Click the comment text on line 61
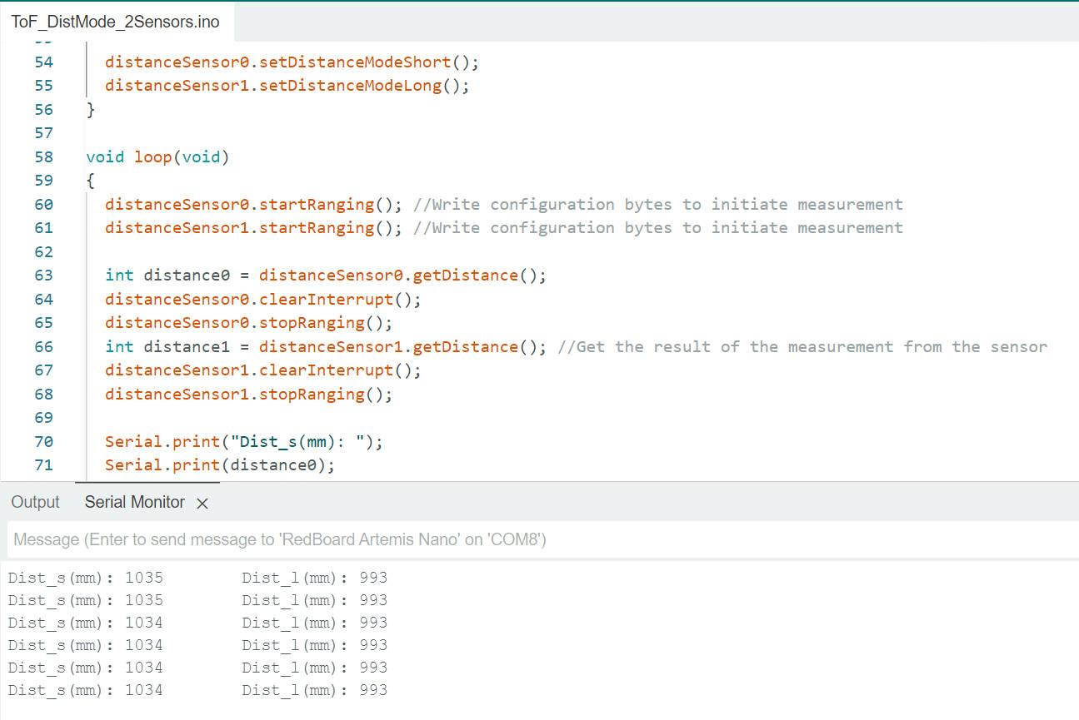Viewport: 1079px width, 720px height. pos(658,228)
